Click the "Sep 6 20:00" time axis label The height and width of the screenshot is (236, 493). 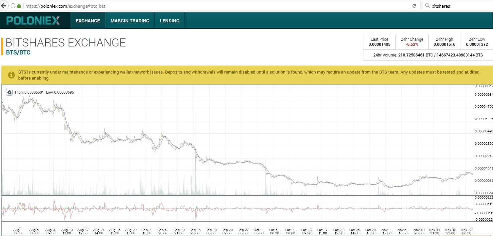point(162,231)
